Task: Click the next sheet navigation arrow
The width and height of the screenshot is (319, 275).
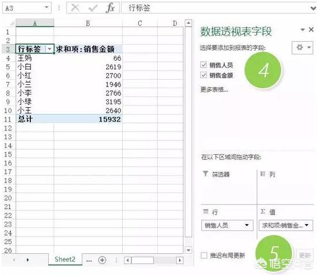Action: (28, 260)
